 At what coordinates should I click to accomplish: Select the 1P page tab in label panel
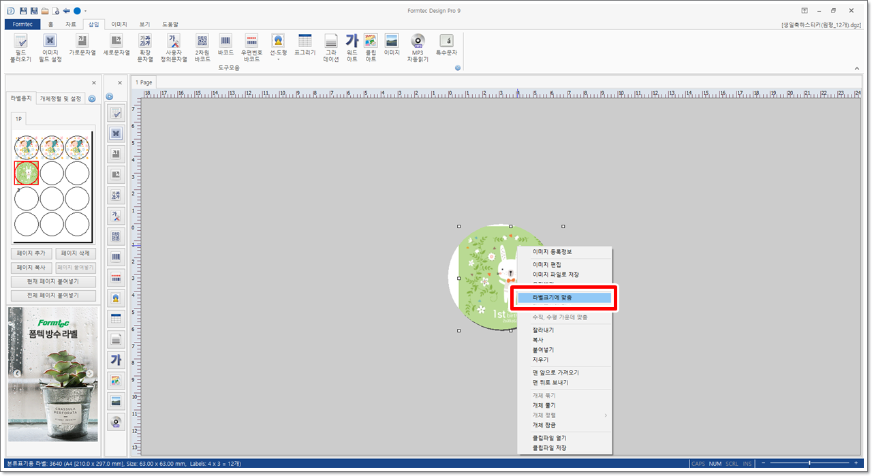20,119
